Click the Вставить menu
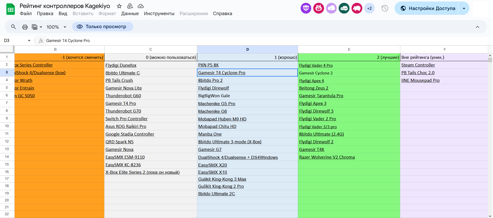The image size is (493, 218). coord(83,14)
